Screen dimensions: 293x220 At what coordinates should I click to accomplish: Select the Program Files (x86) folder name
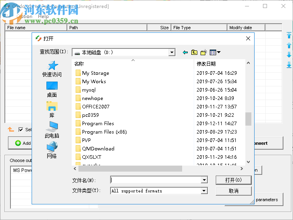point(104,132)
